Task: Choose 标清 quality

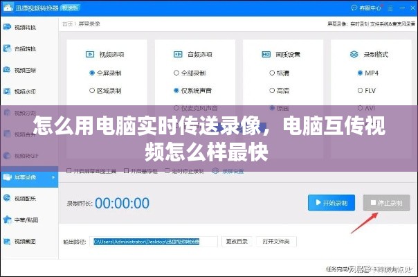Action: click(x=279, y=73)
